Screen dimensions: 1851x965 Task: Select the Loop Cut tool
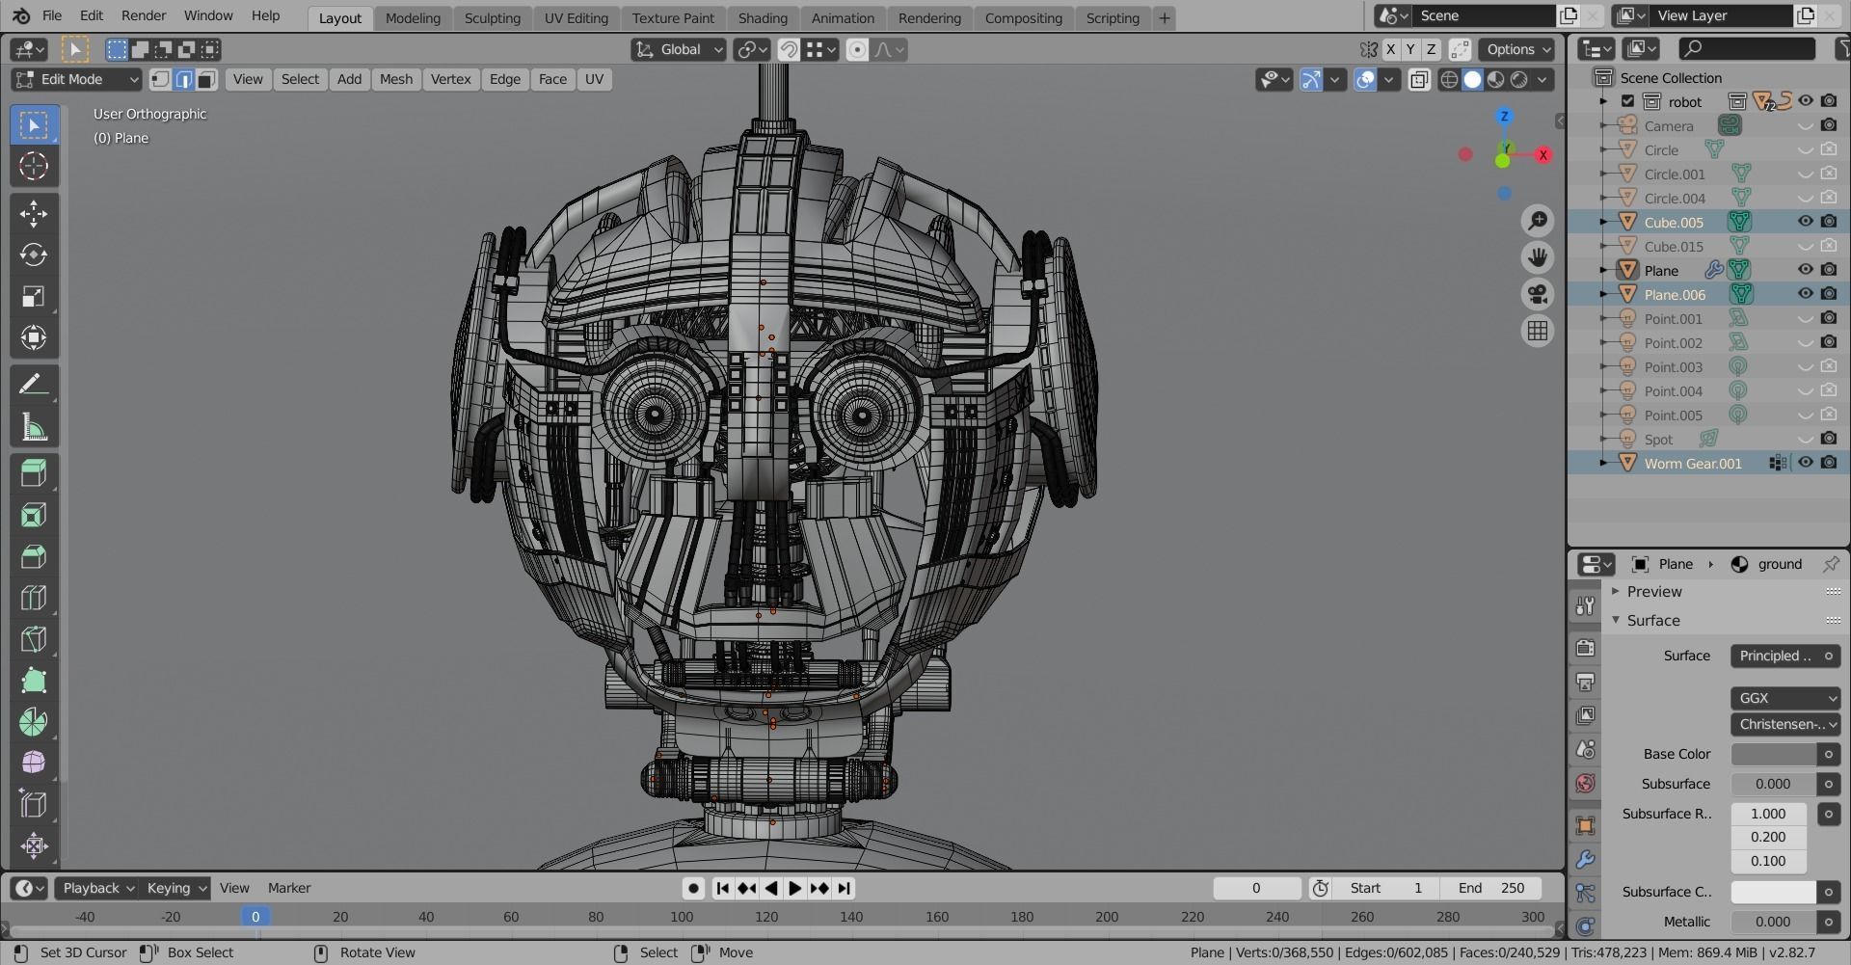[34, 598]
